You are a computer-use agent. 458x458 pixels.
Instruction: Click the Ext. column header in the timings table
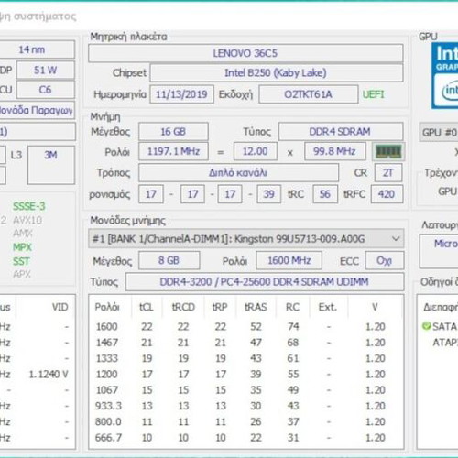pos(328,307)
